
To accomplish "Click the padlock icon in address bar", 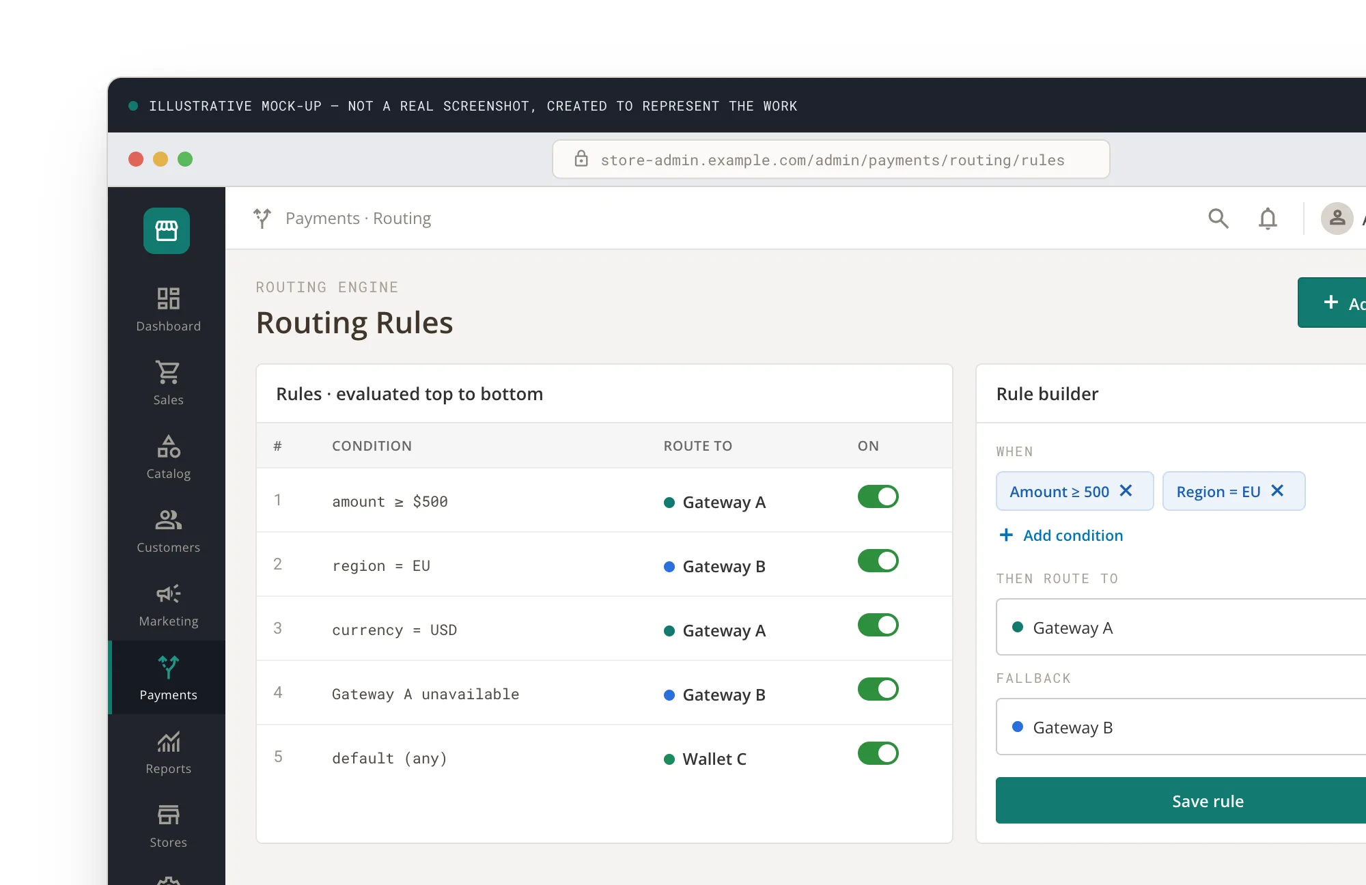I will click(581, 159).
